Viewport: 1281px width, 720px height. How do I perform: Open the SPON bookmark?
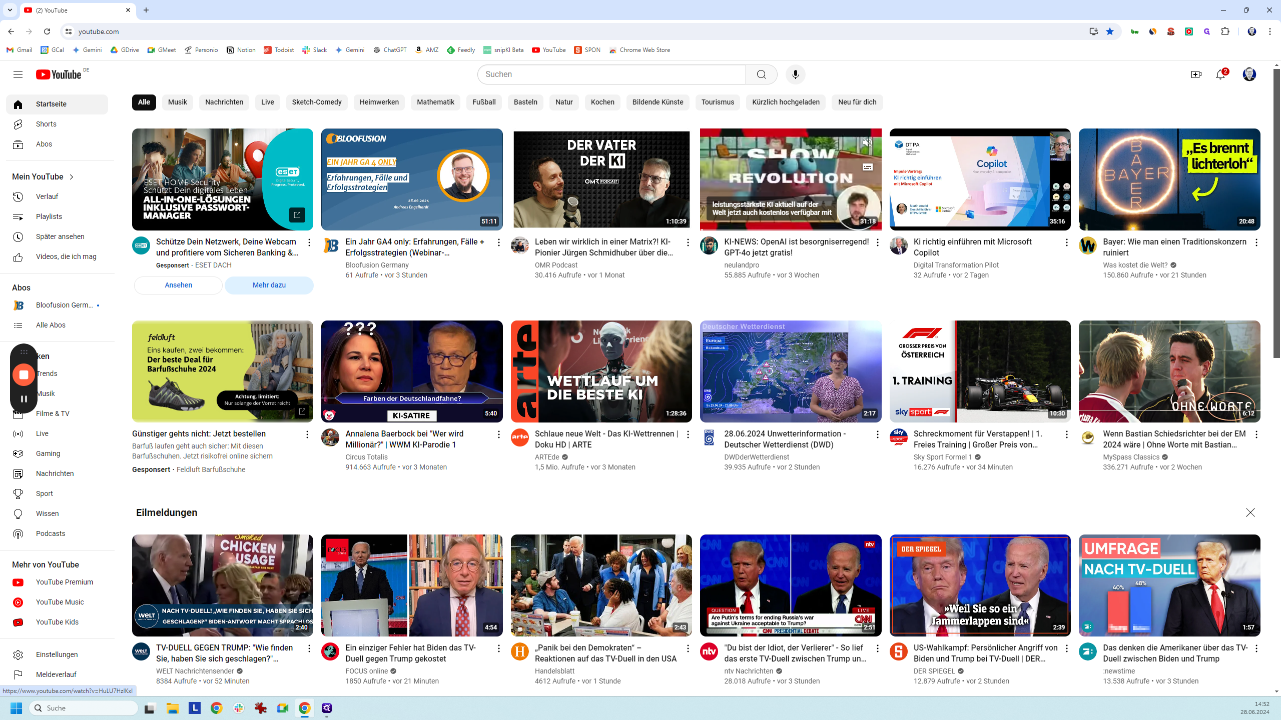pyautogui.click(x=587, y=50)
